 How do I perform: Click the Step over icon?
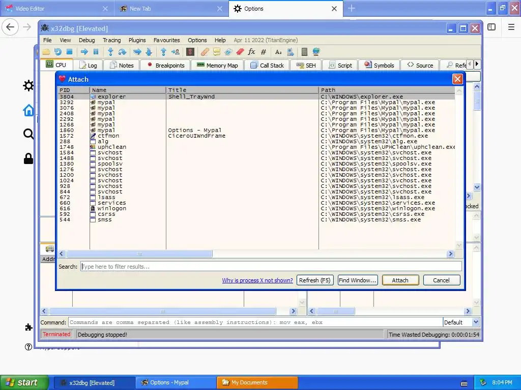122,52
